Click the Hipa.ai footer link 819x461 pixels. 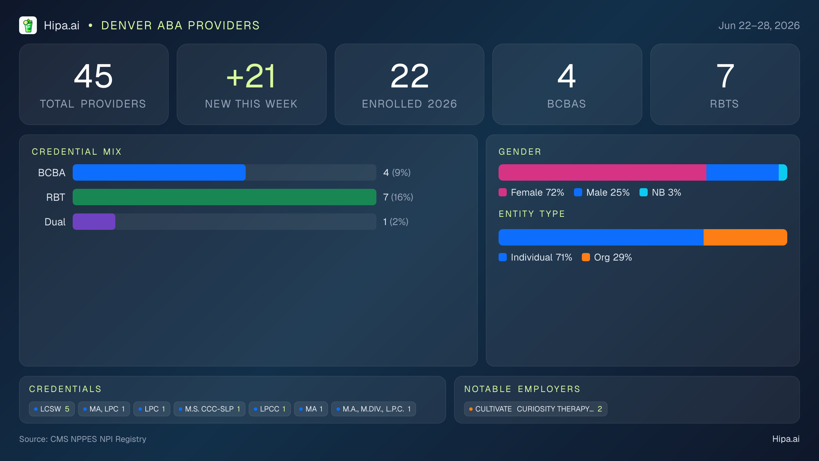[786, 439]
